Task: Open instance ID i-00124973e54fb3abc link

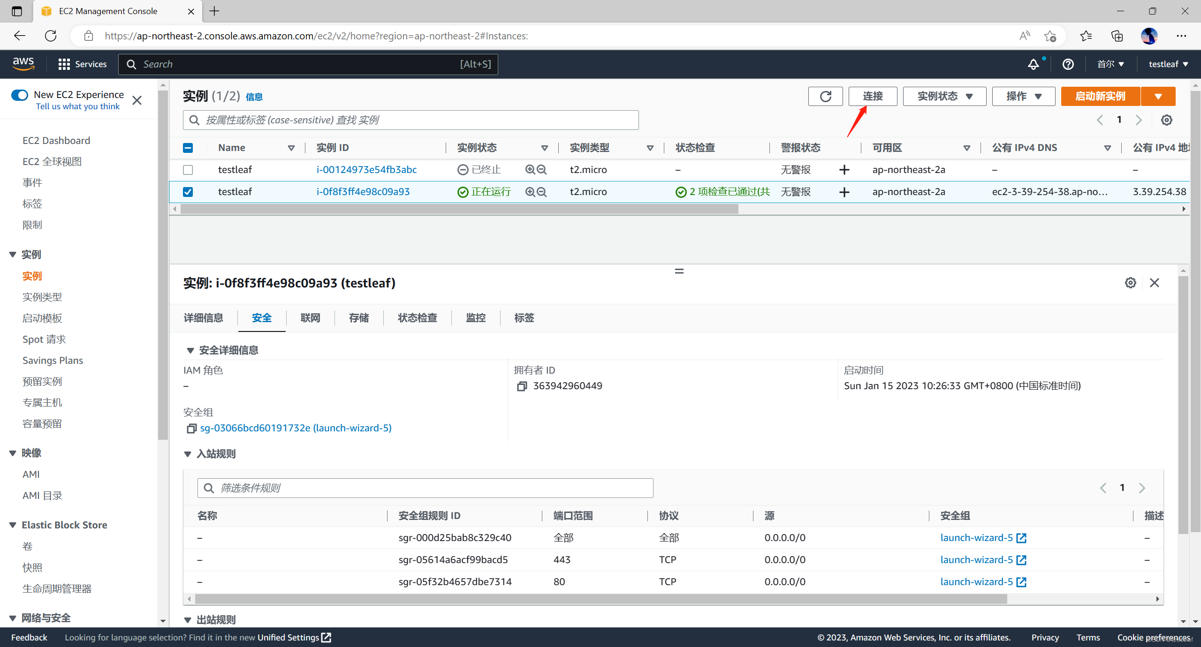Action: coord(366,170)
